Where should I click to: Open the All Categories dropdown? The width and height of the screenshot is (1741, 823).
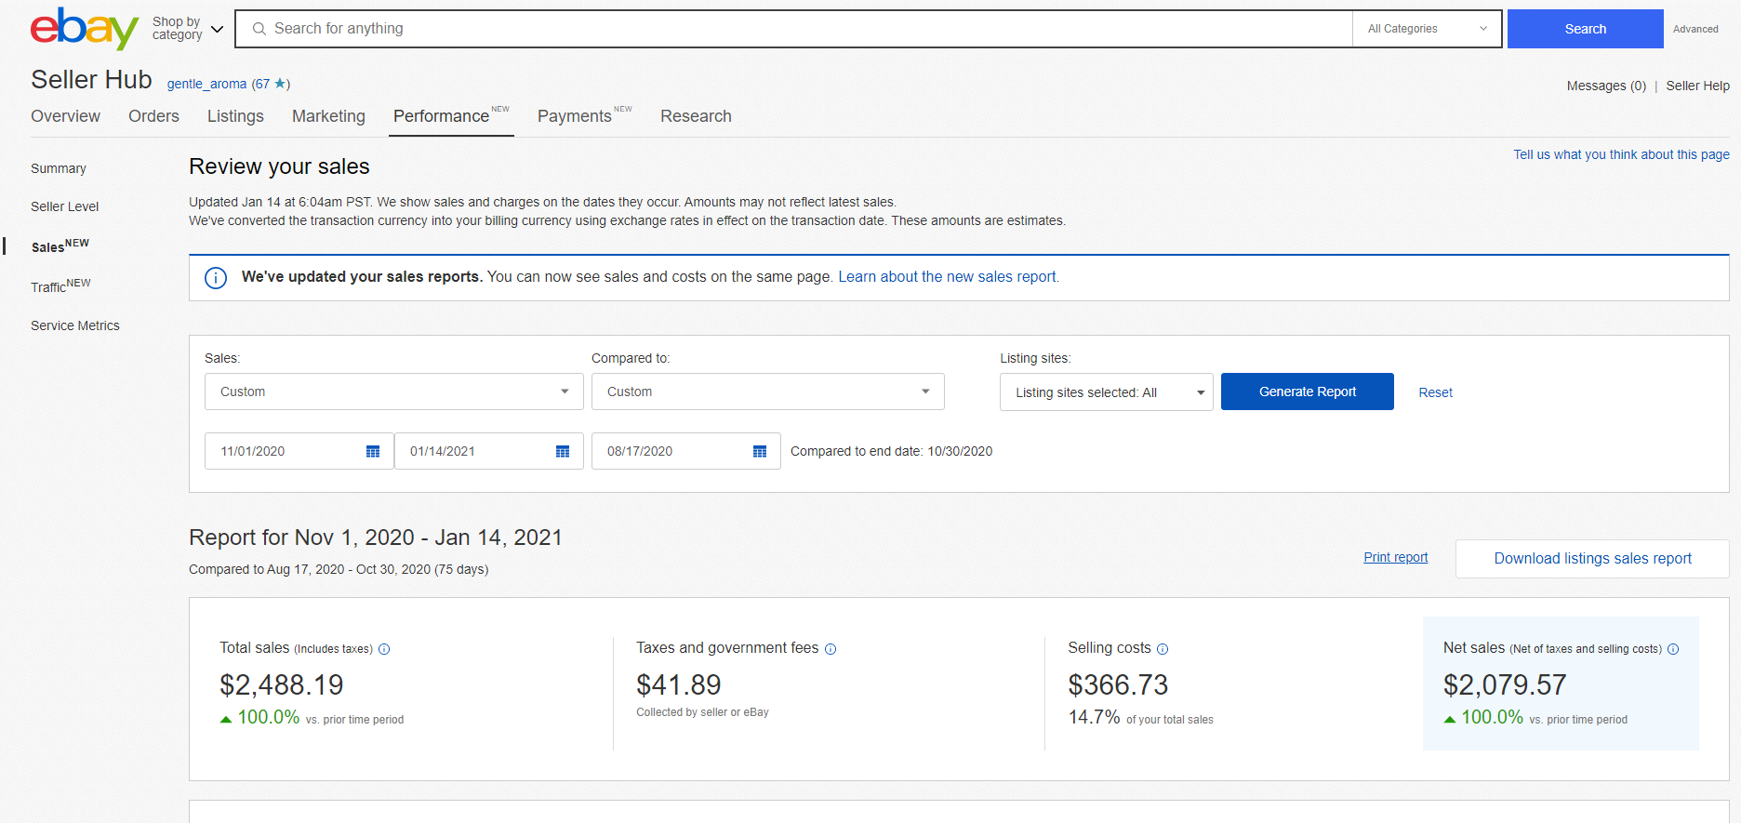click(1427, 29)
